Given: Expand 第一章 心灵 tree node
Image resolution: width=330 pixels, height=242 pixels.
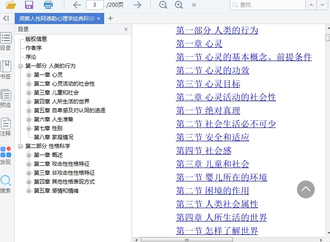Looking at the screenshot, I should (29, 75).
